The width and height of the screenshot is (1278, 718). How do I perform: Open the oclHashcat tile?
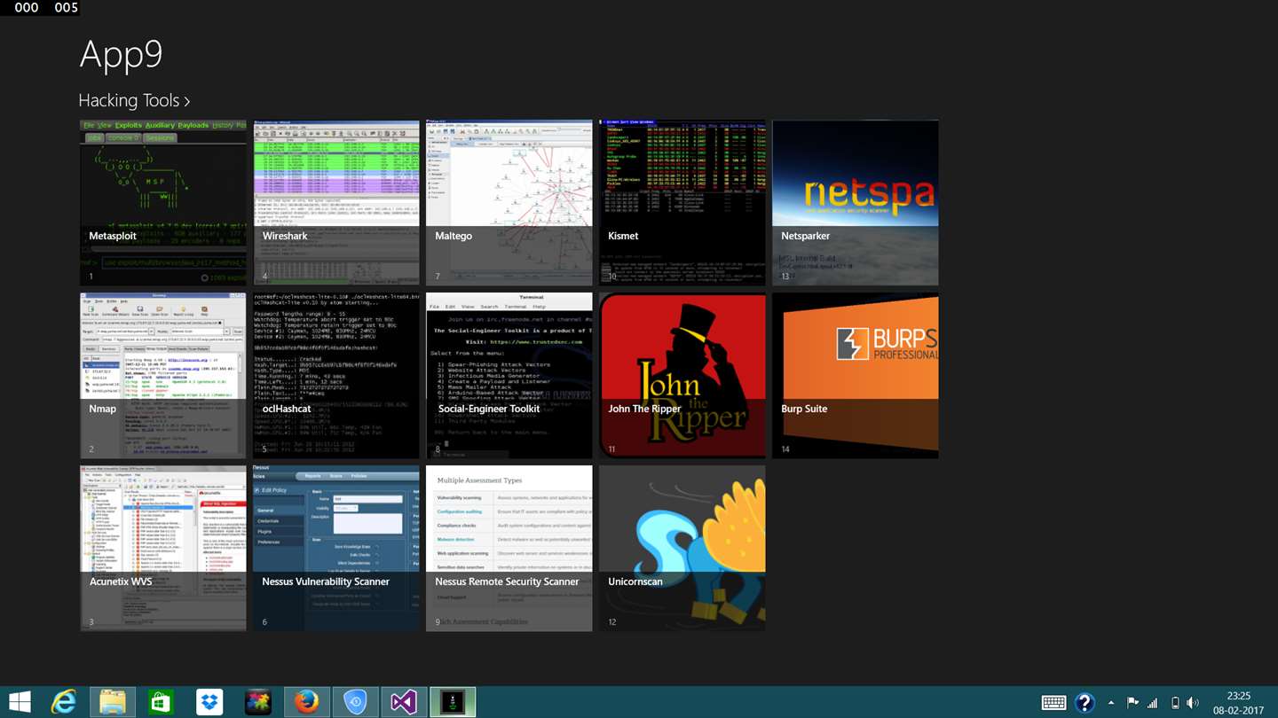(336, 376)
